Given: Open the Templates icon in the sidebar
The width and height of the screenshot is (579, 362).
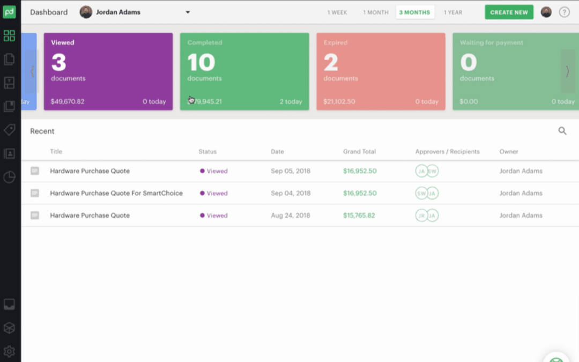Looking at the screenshot, I should tap(9, 83).
